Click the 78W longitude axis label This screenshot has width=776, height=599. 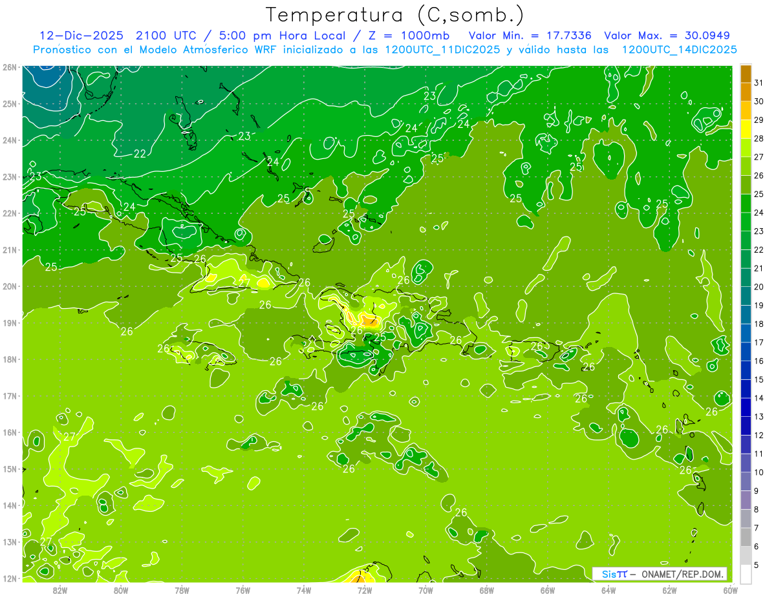pos(182,590)
